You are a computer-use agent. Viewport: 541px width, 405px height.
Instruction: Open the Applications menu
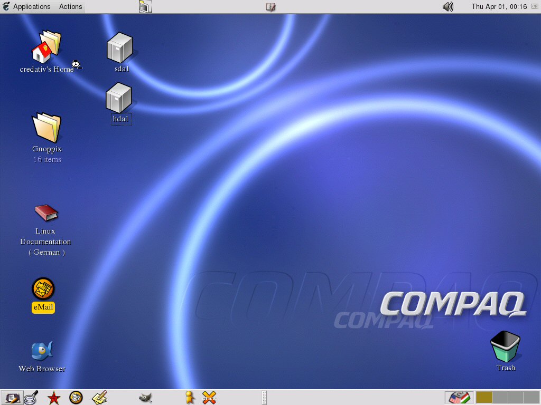click(x=32, y=6)
